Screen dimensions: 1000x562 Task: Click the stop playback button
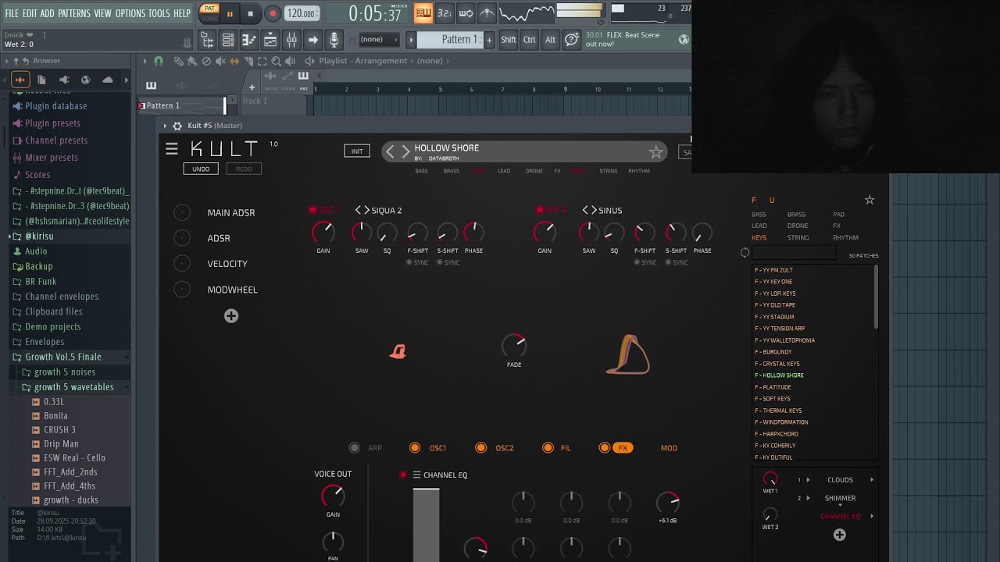click(250, 13)
